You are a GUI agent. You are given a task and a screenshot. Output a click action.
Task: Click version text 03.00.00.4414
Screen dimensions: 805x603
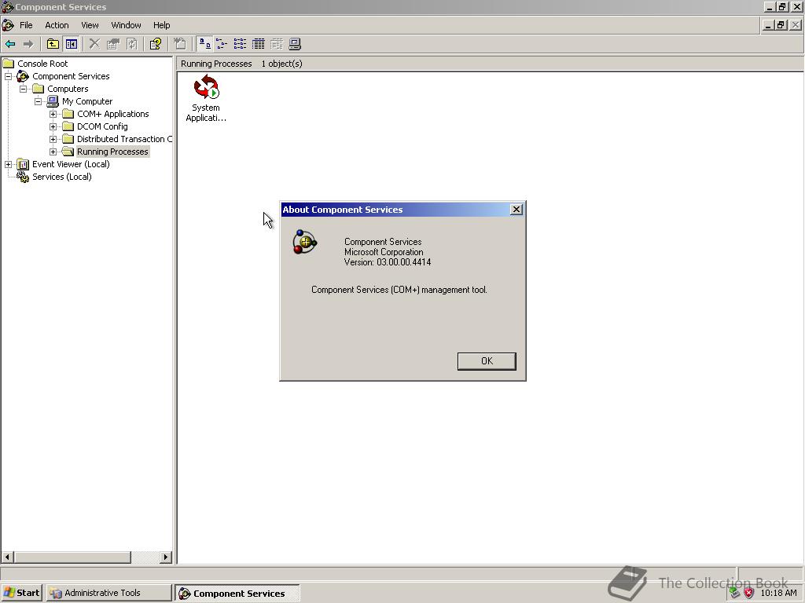403,262
